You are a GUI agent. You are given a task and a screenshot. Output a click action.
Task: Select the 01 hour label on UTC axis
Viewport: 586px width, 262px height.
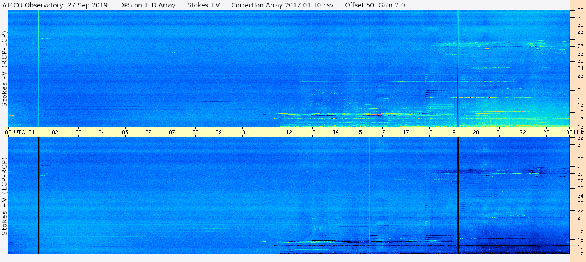coord(32,132)
